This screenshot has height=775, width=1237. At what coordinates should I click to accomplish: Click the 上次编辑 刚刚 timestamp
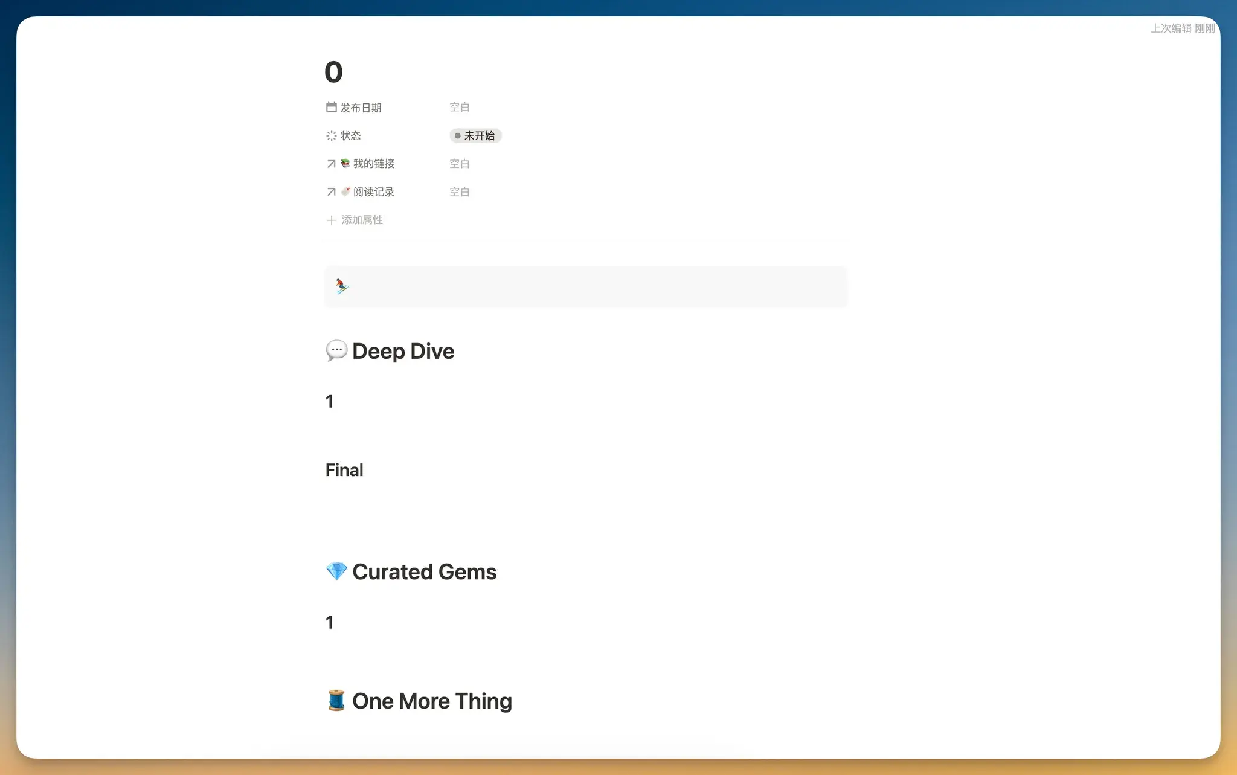tap(1182, 28)
